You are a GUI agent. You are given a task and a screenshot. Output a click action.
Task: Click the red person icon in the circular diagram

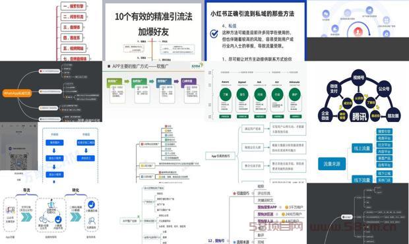coord(358,32)
